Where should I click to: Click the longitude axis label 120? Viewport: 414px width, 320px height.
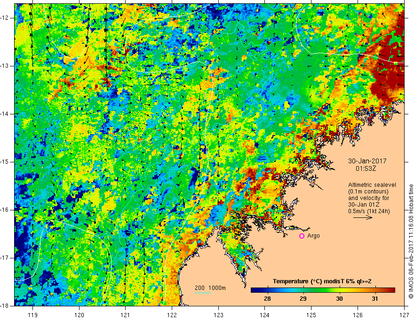(79, 315)
